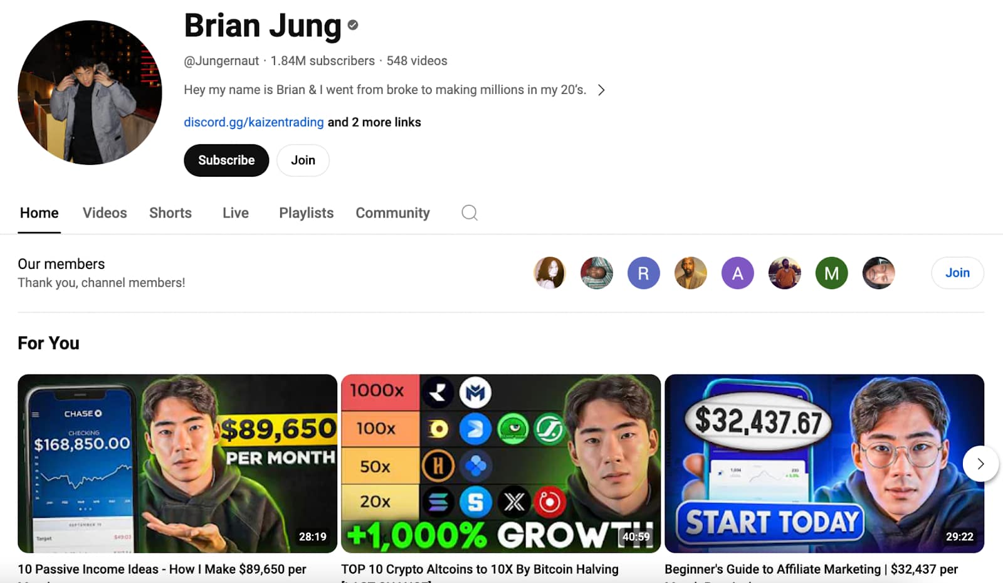Viewport: 1003px width, 583px height.
Task: Open the discord.gg/kaizentrading link
Action: [x=254, y=122]
